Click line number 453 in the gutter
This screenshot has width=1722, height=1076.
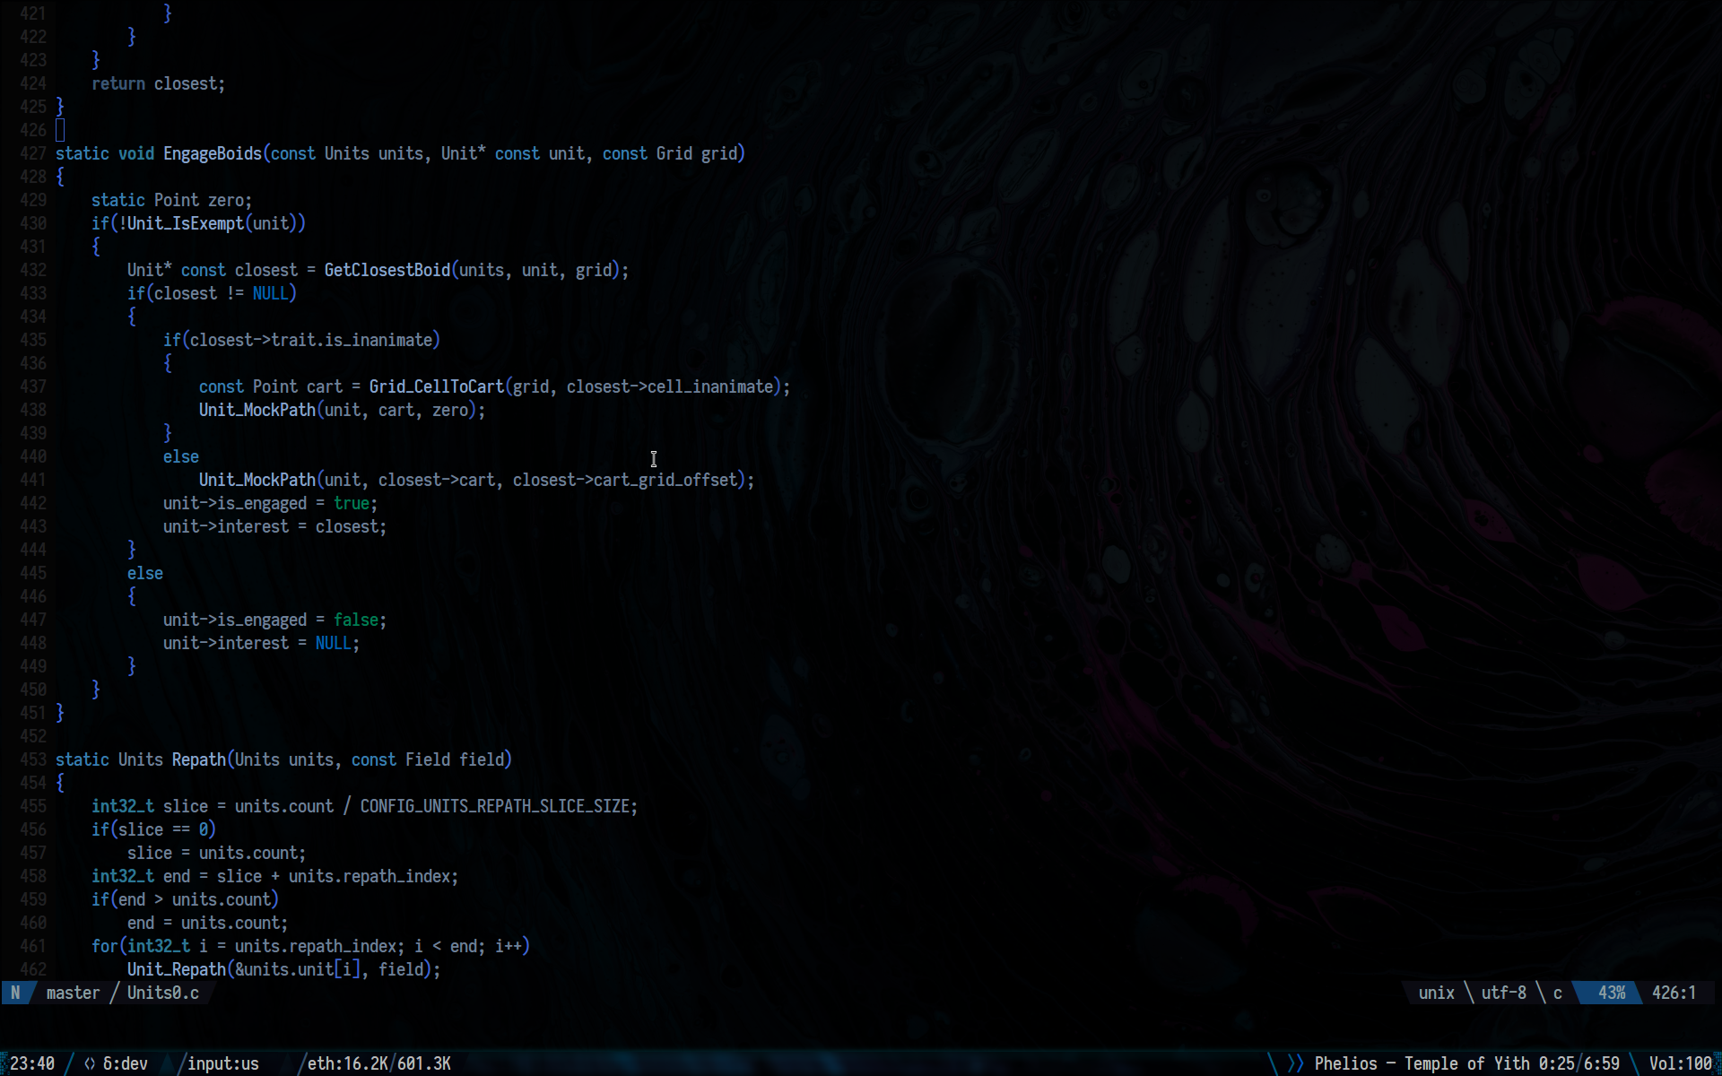tap(33, 759)
